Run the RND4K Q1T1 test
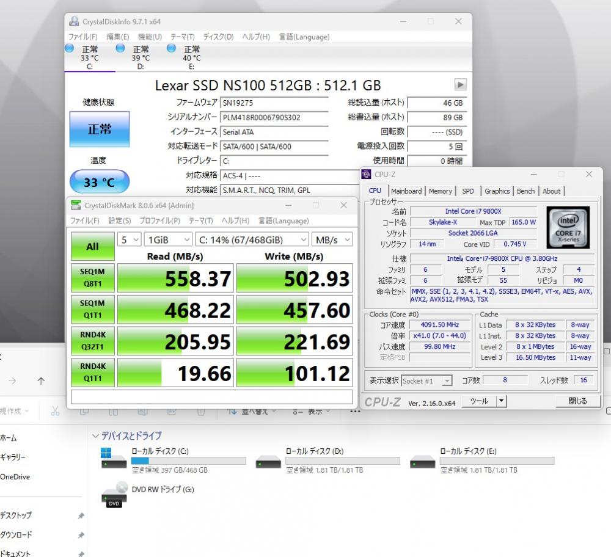This screenshot has height=557, width=611. point(93,373)
